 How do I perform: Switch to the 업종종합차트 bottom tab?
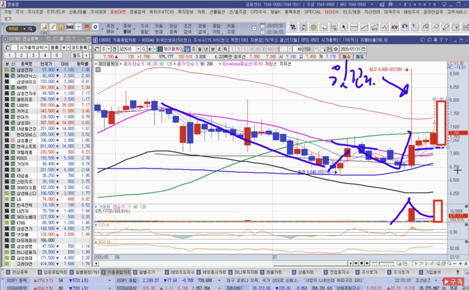pos(53,272)
